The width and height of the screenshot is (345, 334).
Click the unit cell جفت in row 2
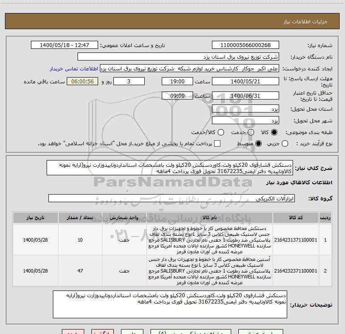point(124,271)
